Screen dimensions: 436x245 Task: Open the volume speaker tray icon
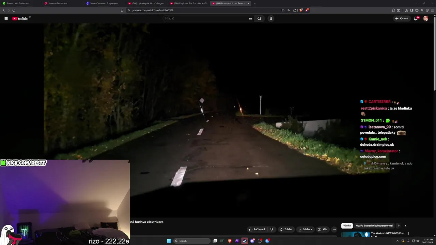[418, 241]
